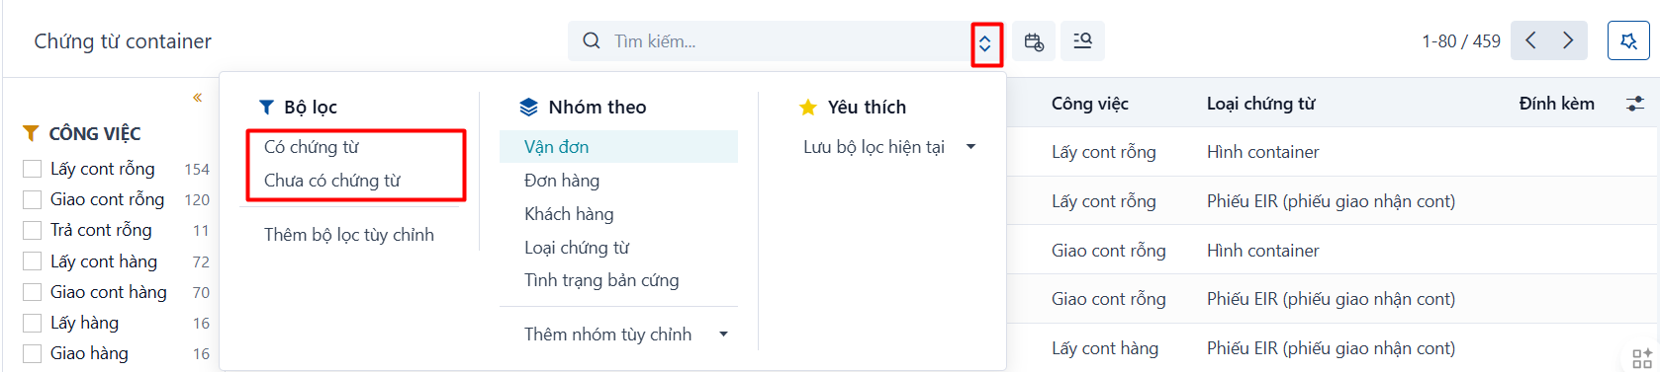This screenshot has height=372, width=1660.
Task: Go to next page of records
Action: pyautogui.click(x=1568, y=40)
